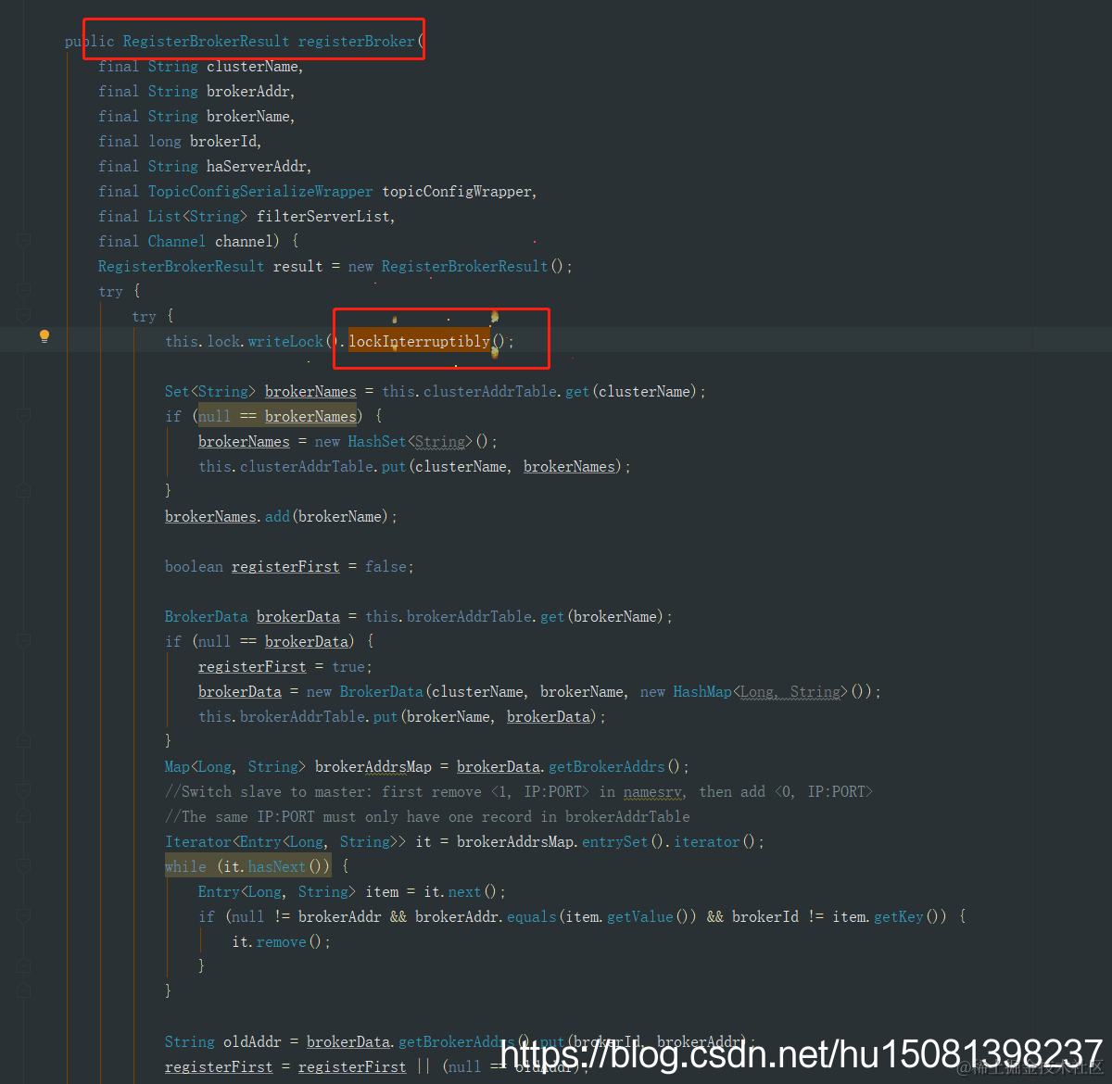Click fold end marker above 'brokerNames.add(brokerName)'
This screenshot has width=1112, height=1084.
[25, 491]
